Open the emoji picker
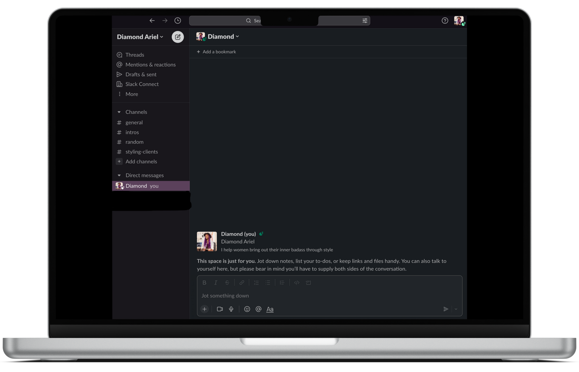 click(x=247, y=309)
